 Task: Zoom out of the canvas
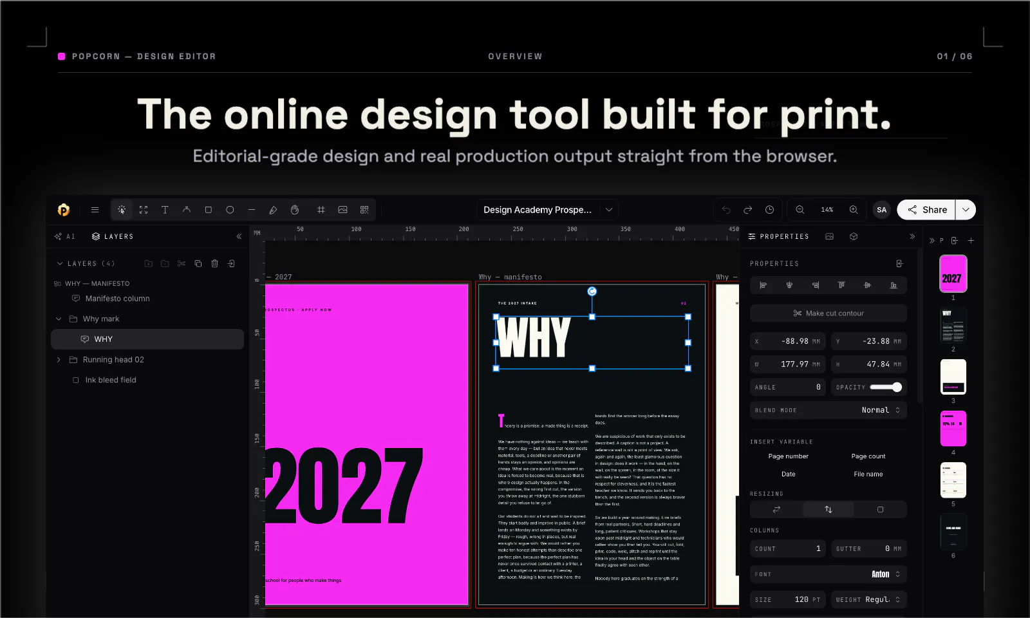(800, 210)
